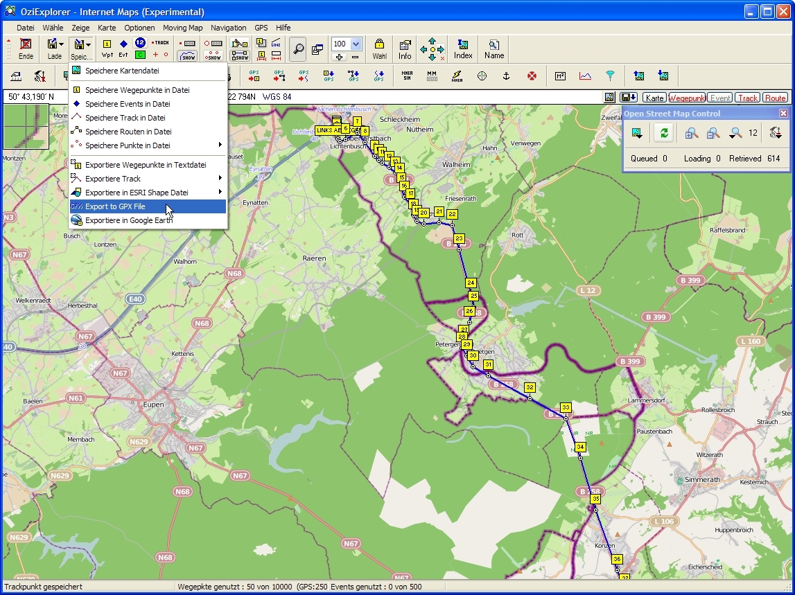Toggle the track SHOW button
This screenshot has height=595, width=795.
[188, 55]
